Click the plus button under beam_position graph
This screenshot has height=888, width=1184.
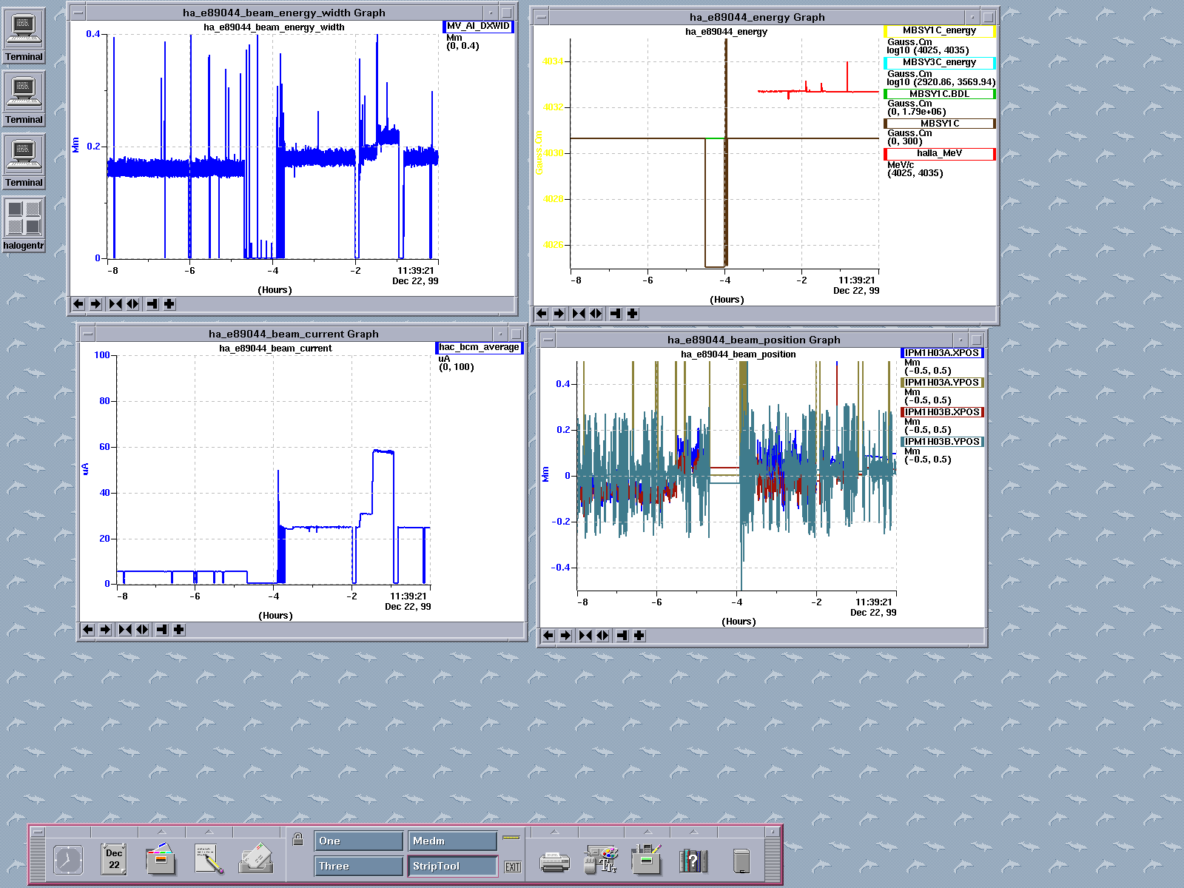click(x=639, y=636)
